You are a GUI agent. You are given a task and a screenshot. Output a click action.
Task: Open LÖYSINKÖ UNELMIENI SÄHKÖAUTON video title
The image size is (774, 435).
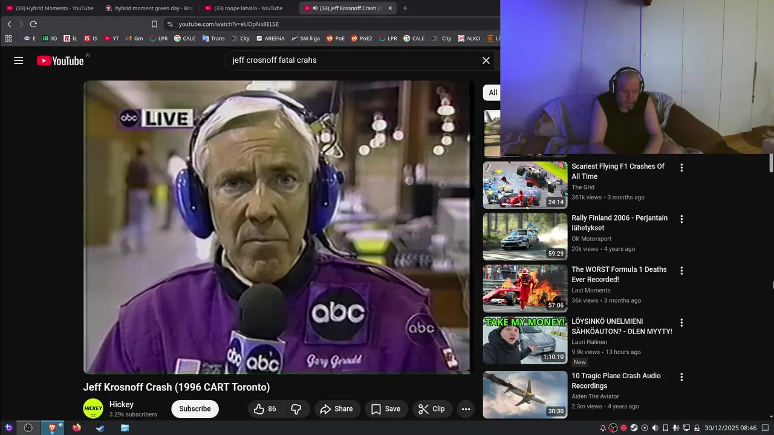[x=622, y=326]
